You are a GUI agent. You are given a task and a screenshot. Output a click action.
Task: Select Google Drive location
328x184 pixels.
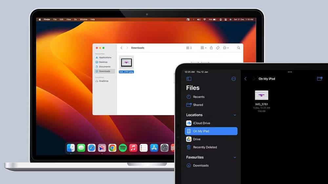[211, 139]
